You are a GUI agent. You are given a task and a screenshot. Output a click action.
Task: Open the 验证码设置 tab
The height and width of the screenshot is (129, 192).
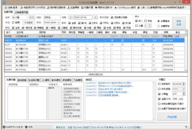coord(34,80)
